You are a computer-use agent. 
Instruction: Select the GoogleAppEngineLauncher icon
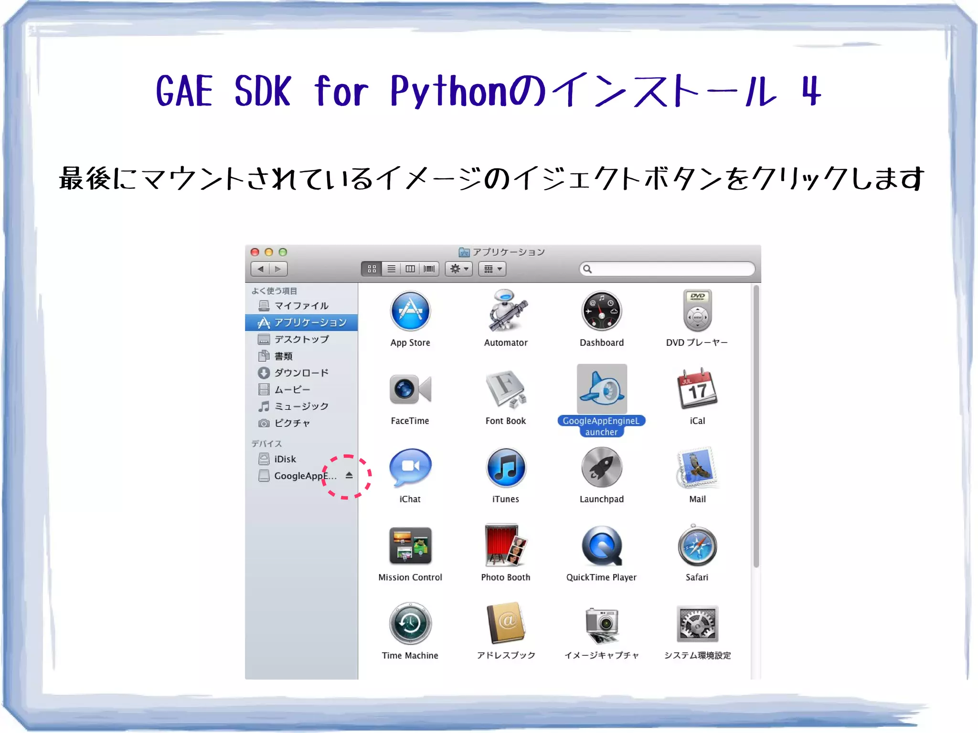[602, 389]
